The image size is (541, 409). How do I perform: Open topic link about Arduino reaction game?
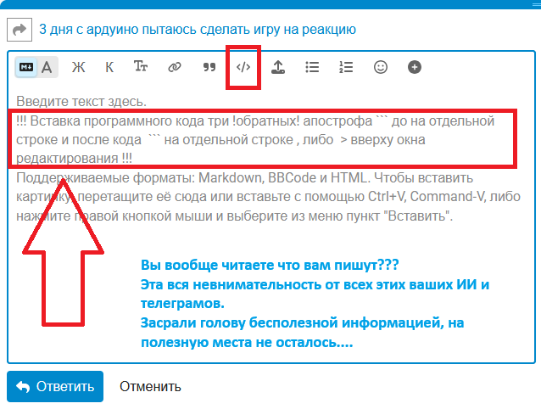tap(197, 30)
